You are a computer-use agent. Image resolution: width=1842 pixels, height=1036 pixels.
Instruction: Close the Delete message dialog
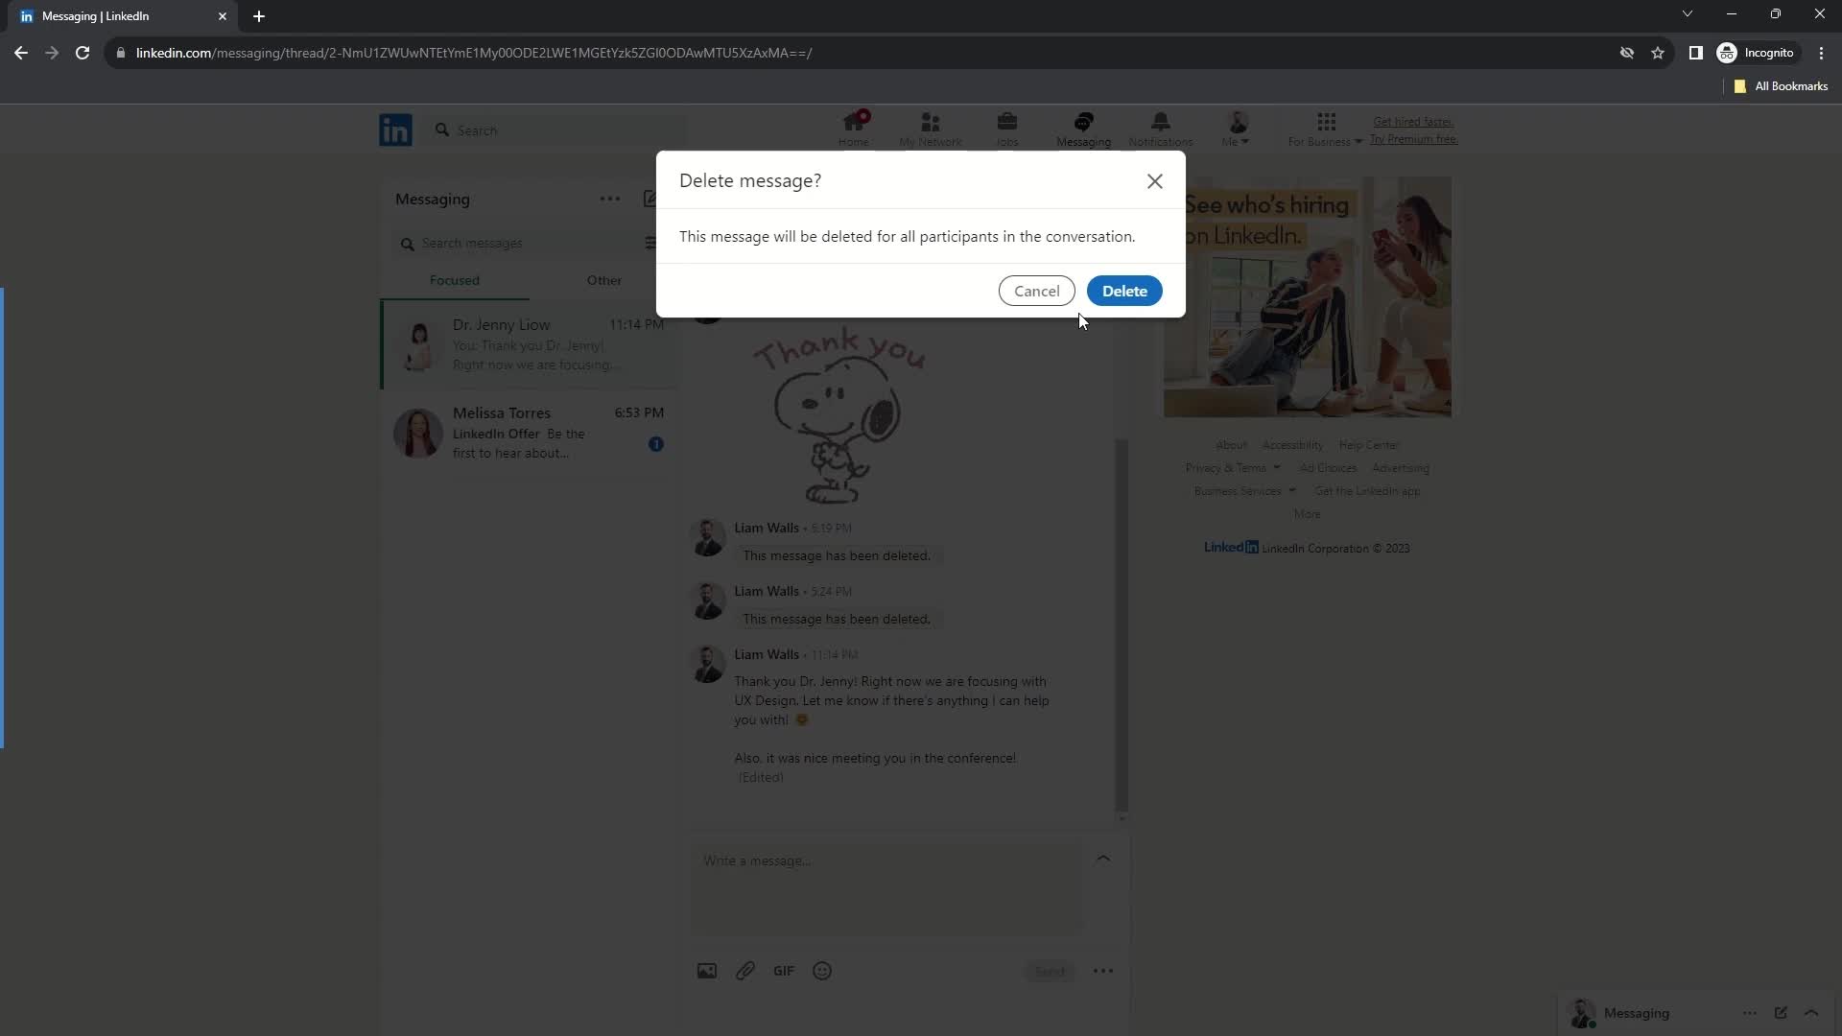coord(1155,181)
